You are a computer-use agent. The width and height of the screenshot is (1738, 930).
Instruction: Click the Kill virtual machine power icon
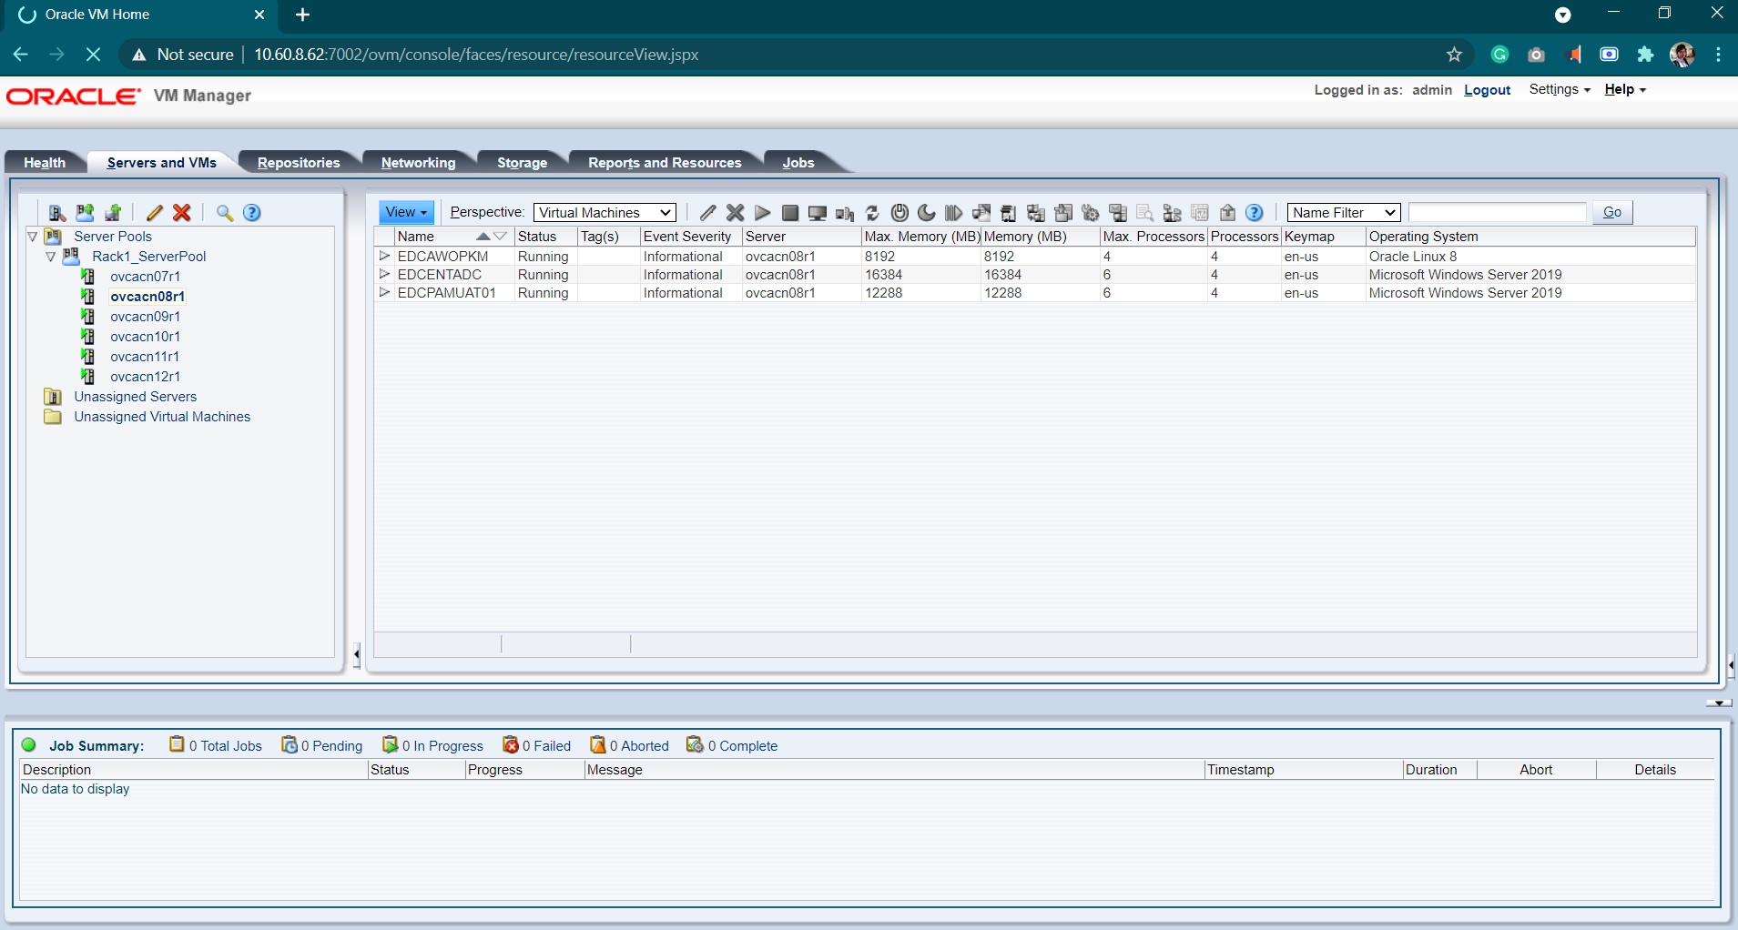899,213
